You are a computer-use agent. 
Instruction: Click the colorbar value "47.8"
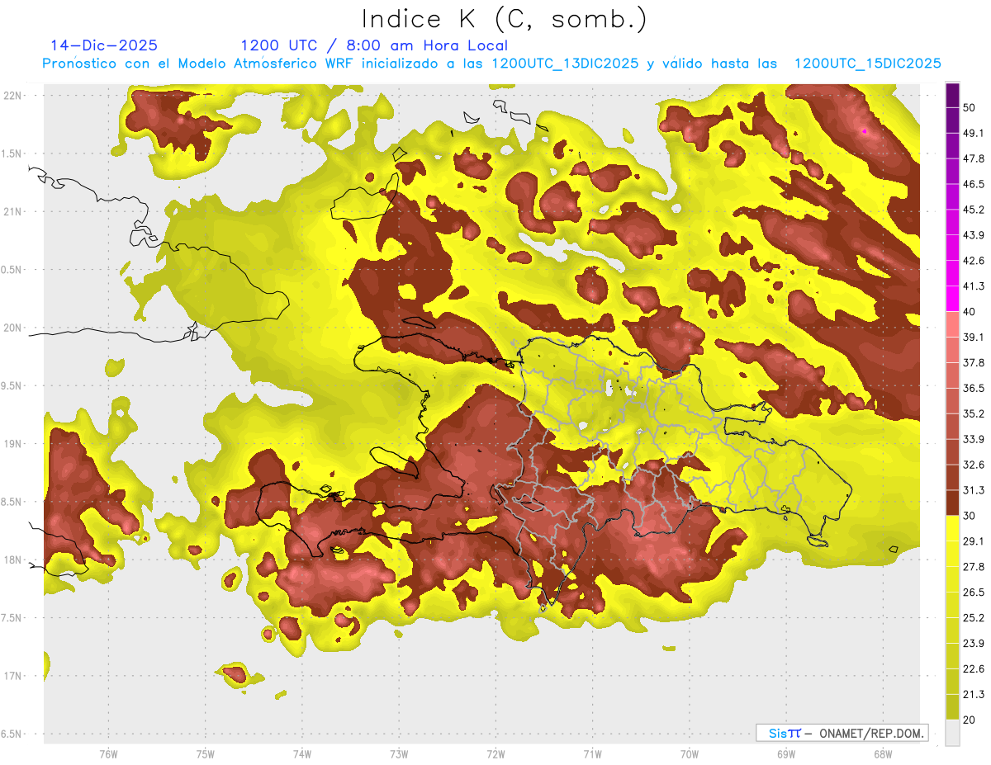click(974, 158)
